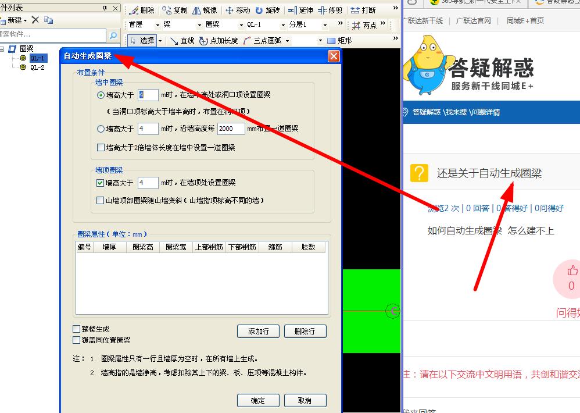Click the 广联达新干线 link on web page
This screenshot has width=580, height=413.
point(423,21)
